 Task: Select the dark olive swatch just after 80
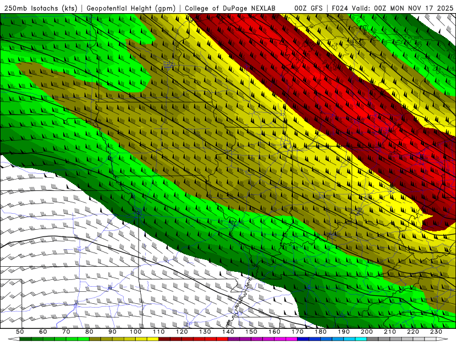(x=95, y=339)
